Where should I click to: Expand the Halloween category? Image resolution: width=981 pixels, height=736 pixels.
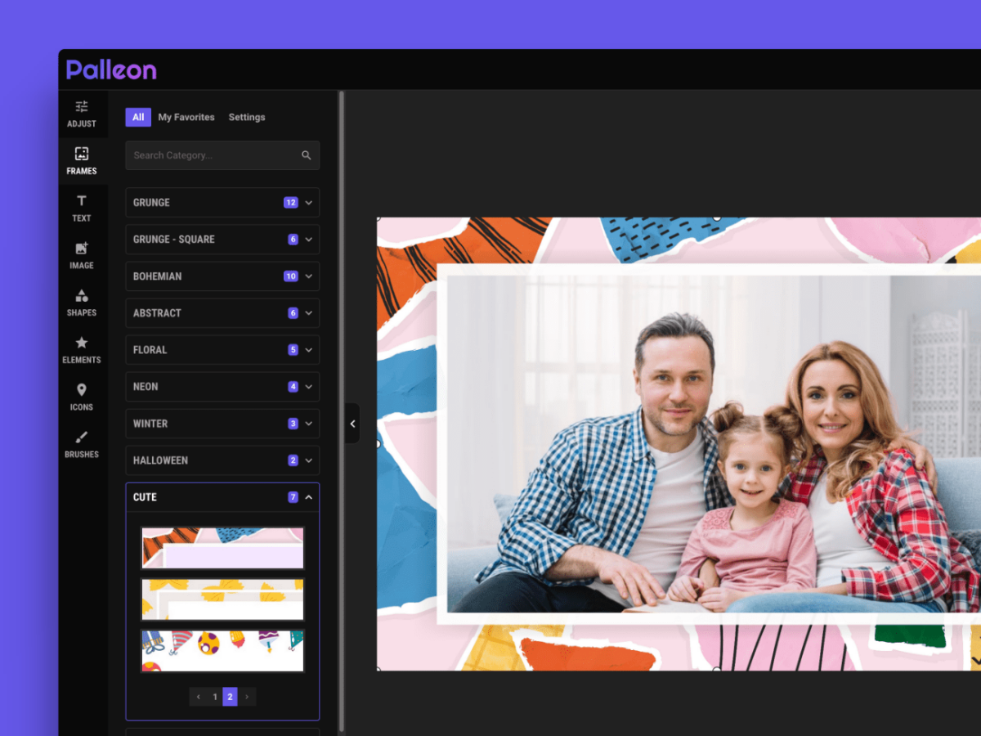tap(222, 460)
